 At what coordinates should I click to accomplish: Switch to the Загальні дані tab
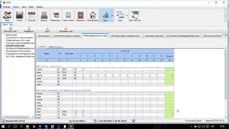pyautogui.click(x=44, y=36)
